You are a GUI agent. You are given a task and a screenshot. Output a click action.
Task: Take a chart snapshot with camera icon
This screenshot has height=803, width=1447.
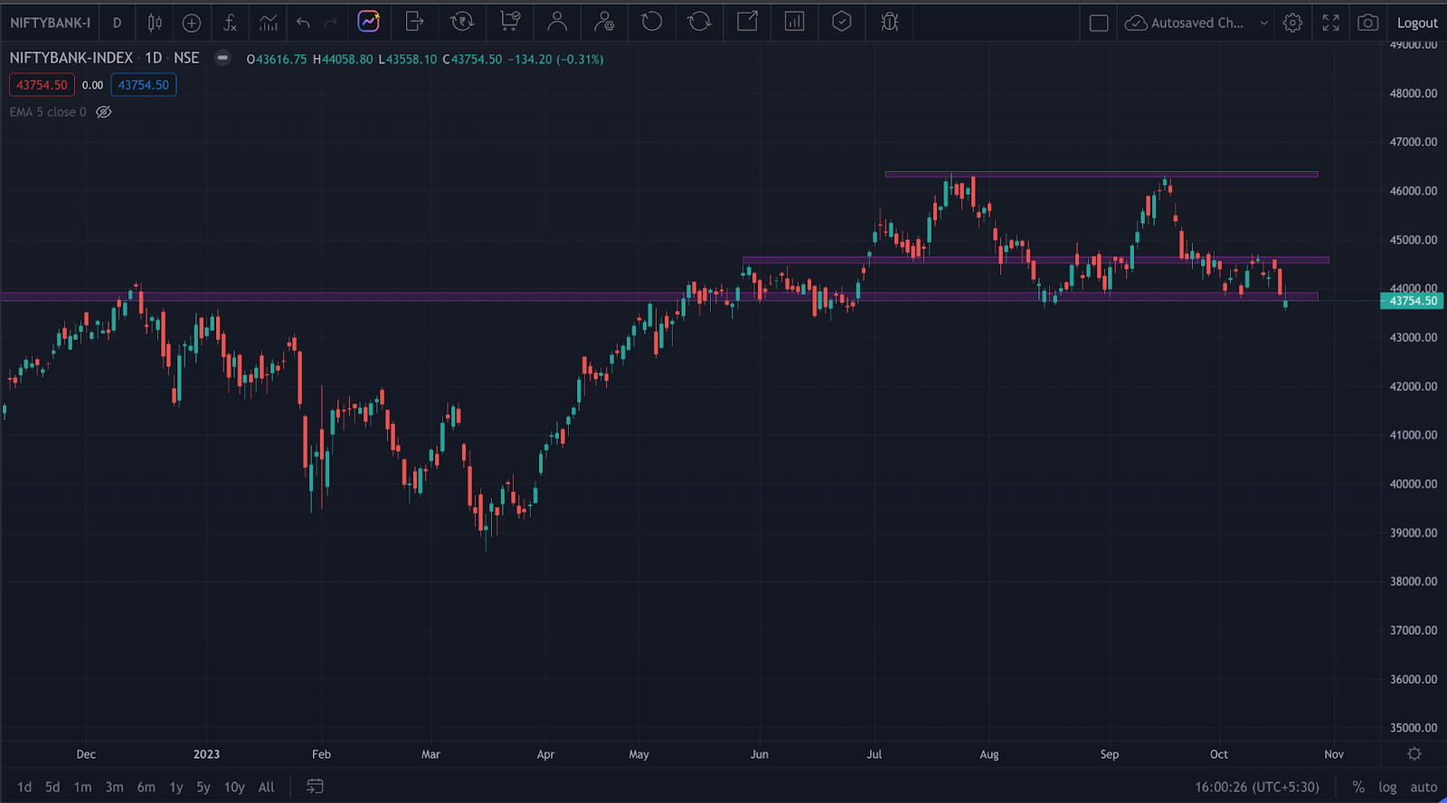pos(1367,23)
